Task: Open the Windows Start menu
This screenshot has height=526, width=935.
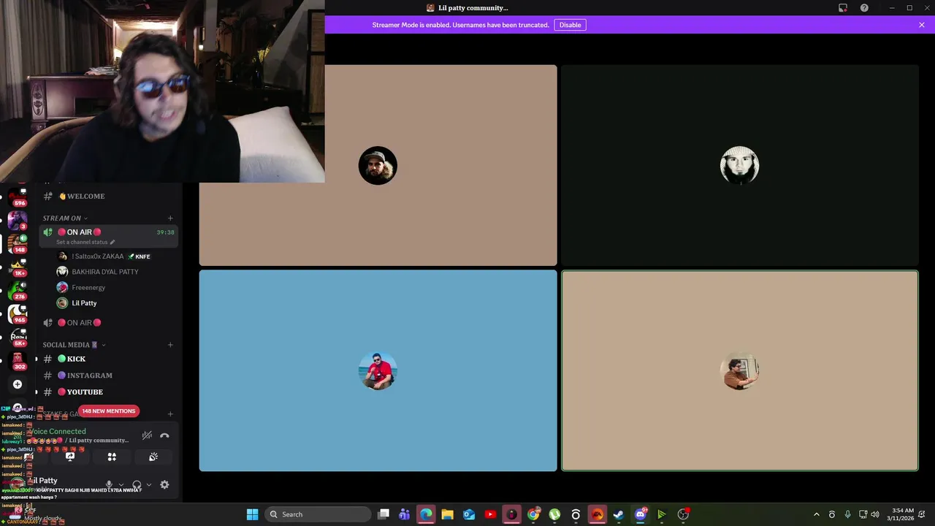Action: tap(252, 514)
